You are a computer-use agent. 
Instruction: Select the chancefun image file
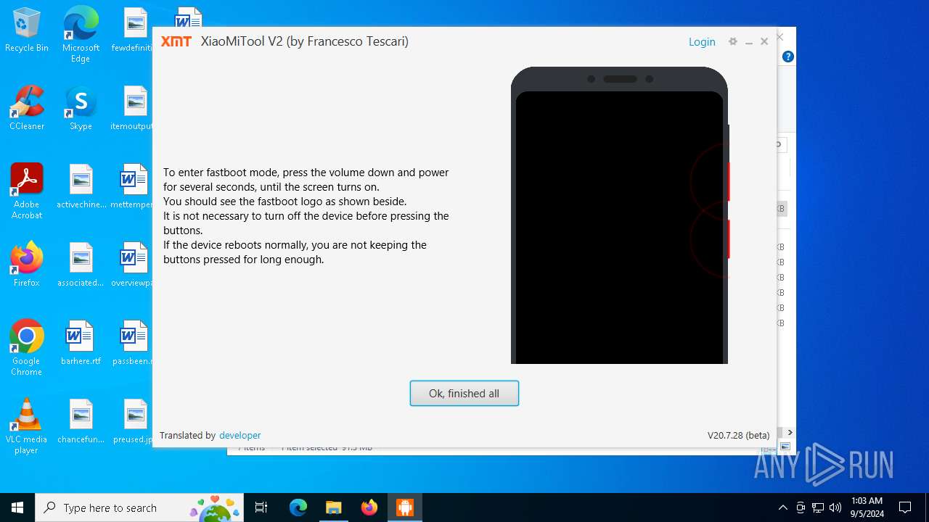click(x=81, y=421)
